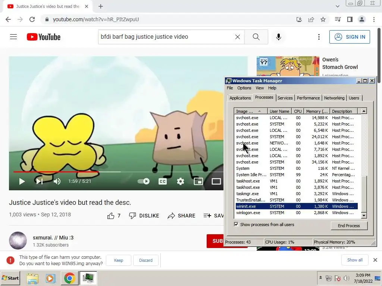Close the downloads bar
This screenshot has height=286, width=382.
pyautogui.click(x=375, y=260)
